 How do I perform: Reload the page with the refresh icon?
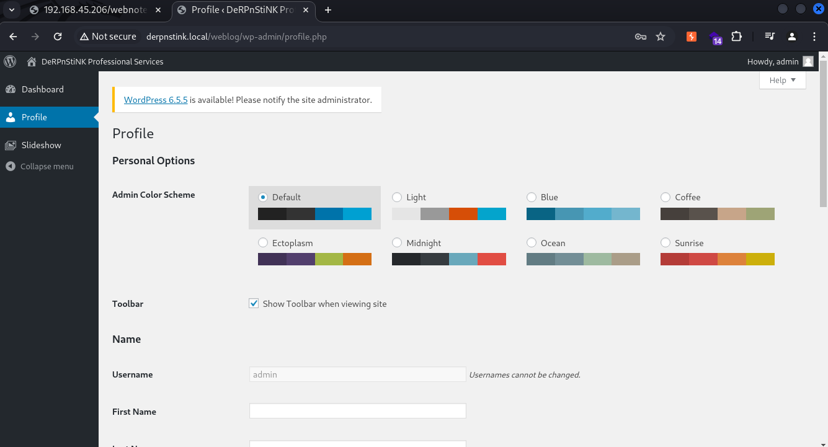[x=58, y=37]
